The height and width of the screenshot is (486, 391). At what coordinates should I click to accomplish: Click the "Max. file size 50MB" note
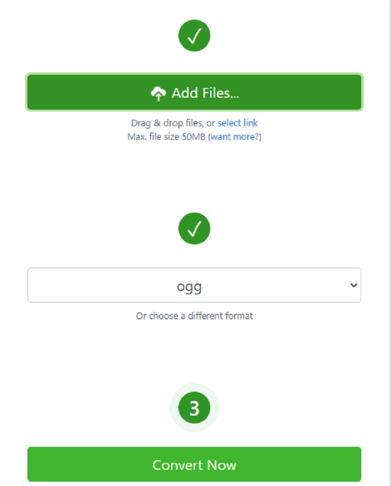[x=166, y=137]
